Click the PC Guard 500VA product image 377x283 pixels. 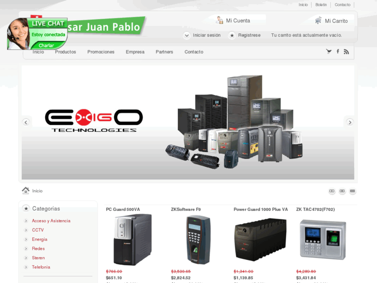(132, 240)
